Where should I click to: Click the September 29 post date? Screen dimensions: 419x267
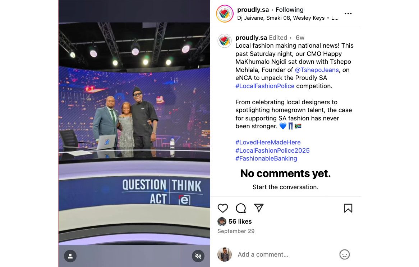pos(236,231)
